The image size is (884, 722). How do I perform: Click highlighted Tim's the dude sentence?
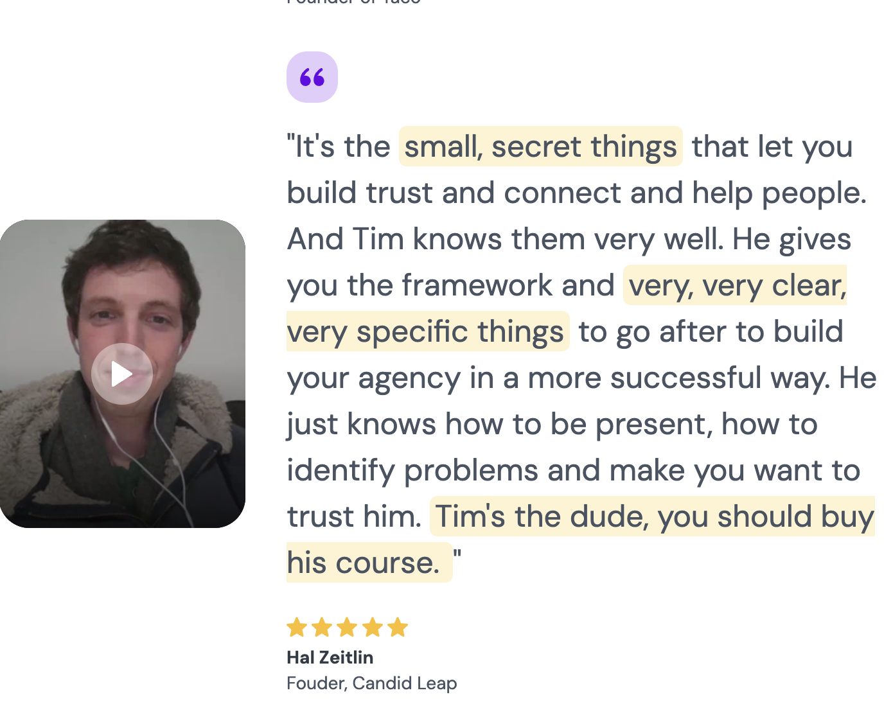point(652,516)
